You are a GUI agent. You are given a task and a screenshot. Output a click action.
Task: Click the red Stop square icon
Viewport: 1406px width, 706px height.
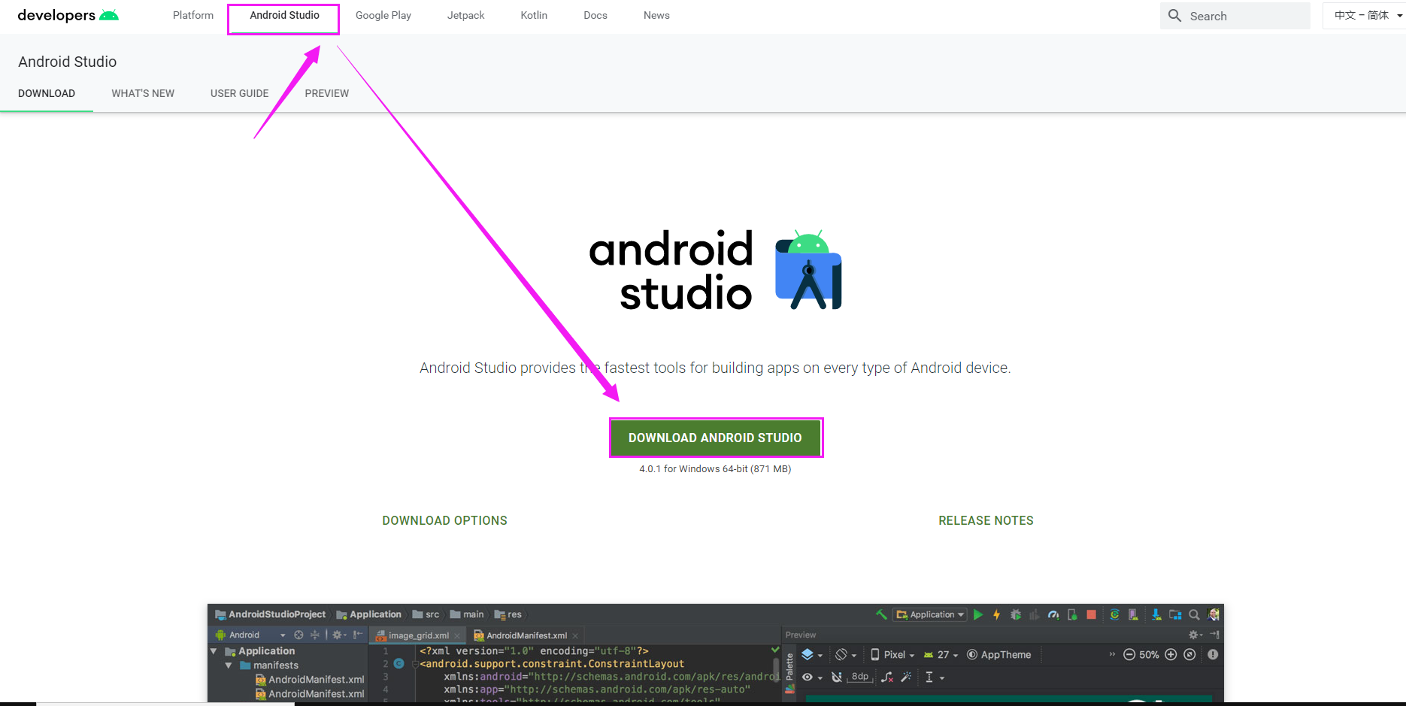coord(1092,614)
